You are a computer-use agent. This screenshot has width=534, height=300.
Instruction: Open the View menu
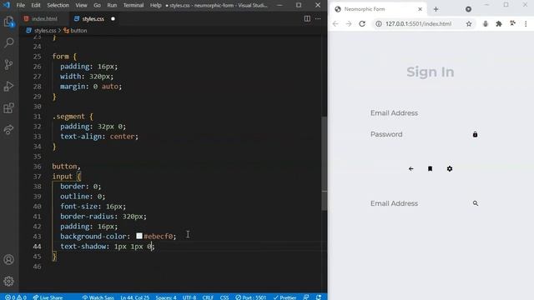point(81,5)
